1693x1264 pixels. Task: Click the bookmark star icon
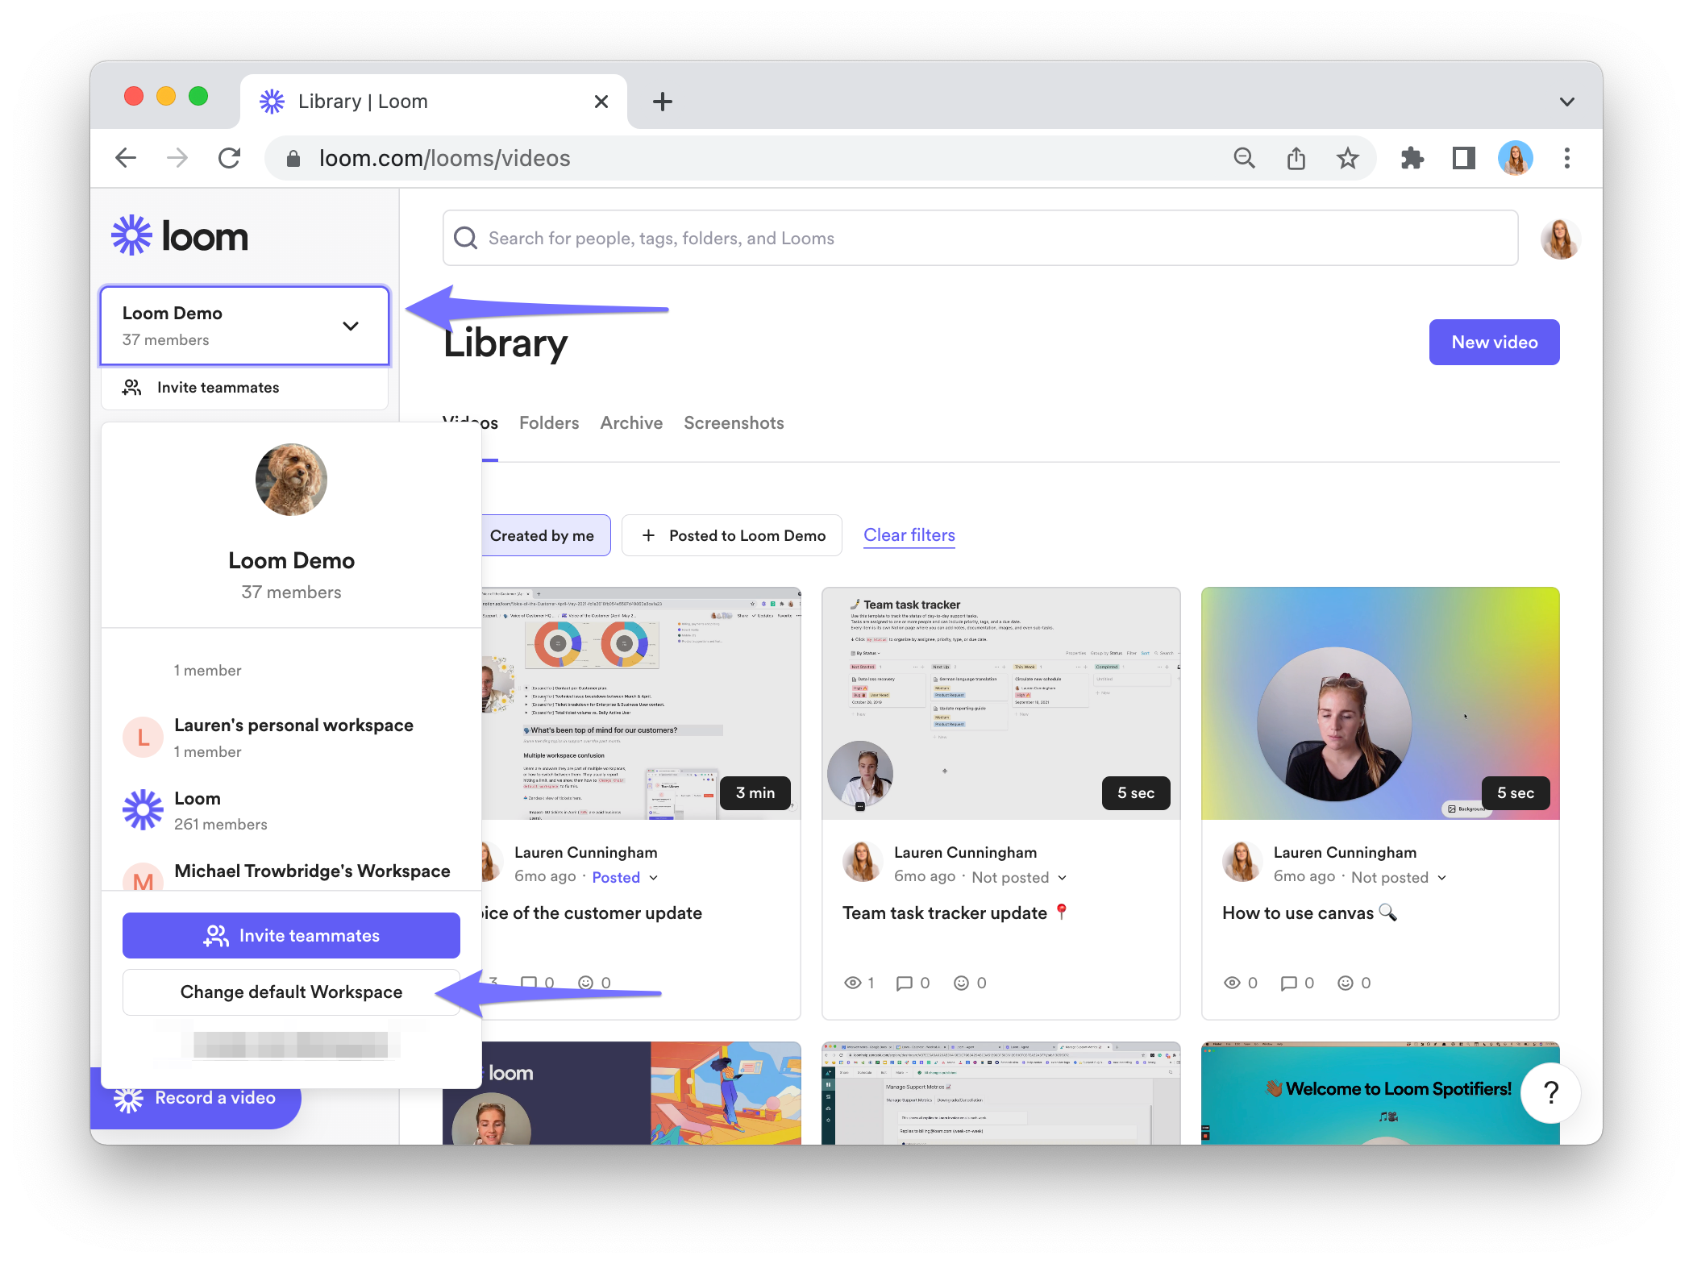(x=1347, y=159)
